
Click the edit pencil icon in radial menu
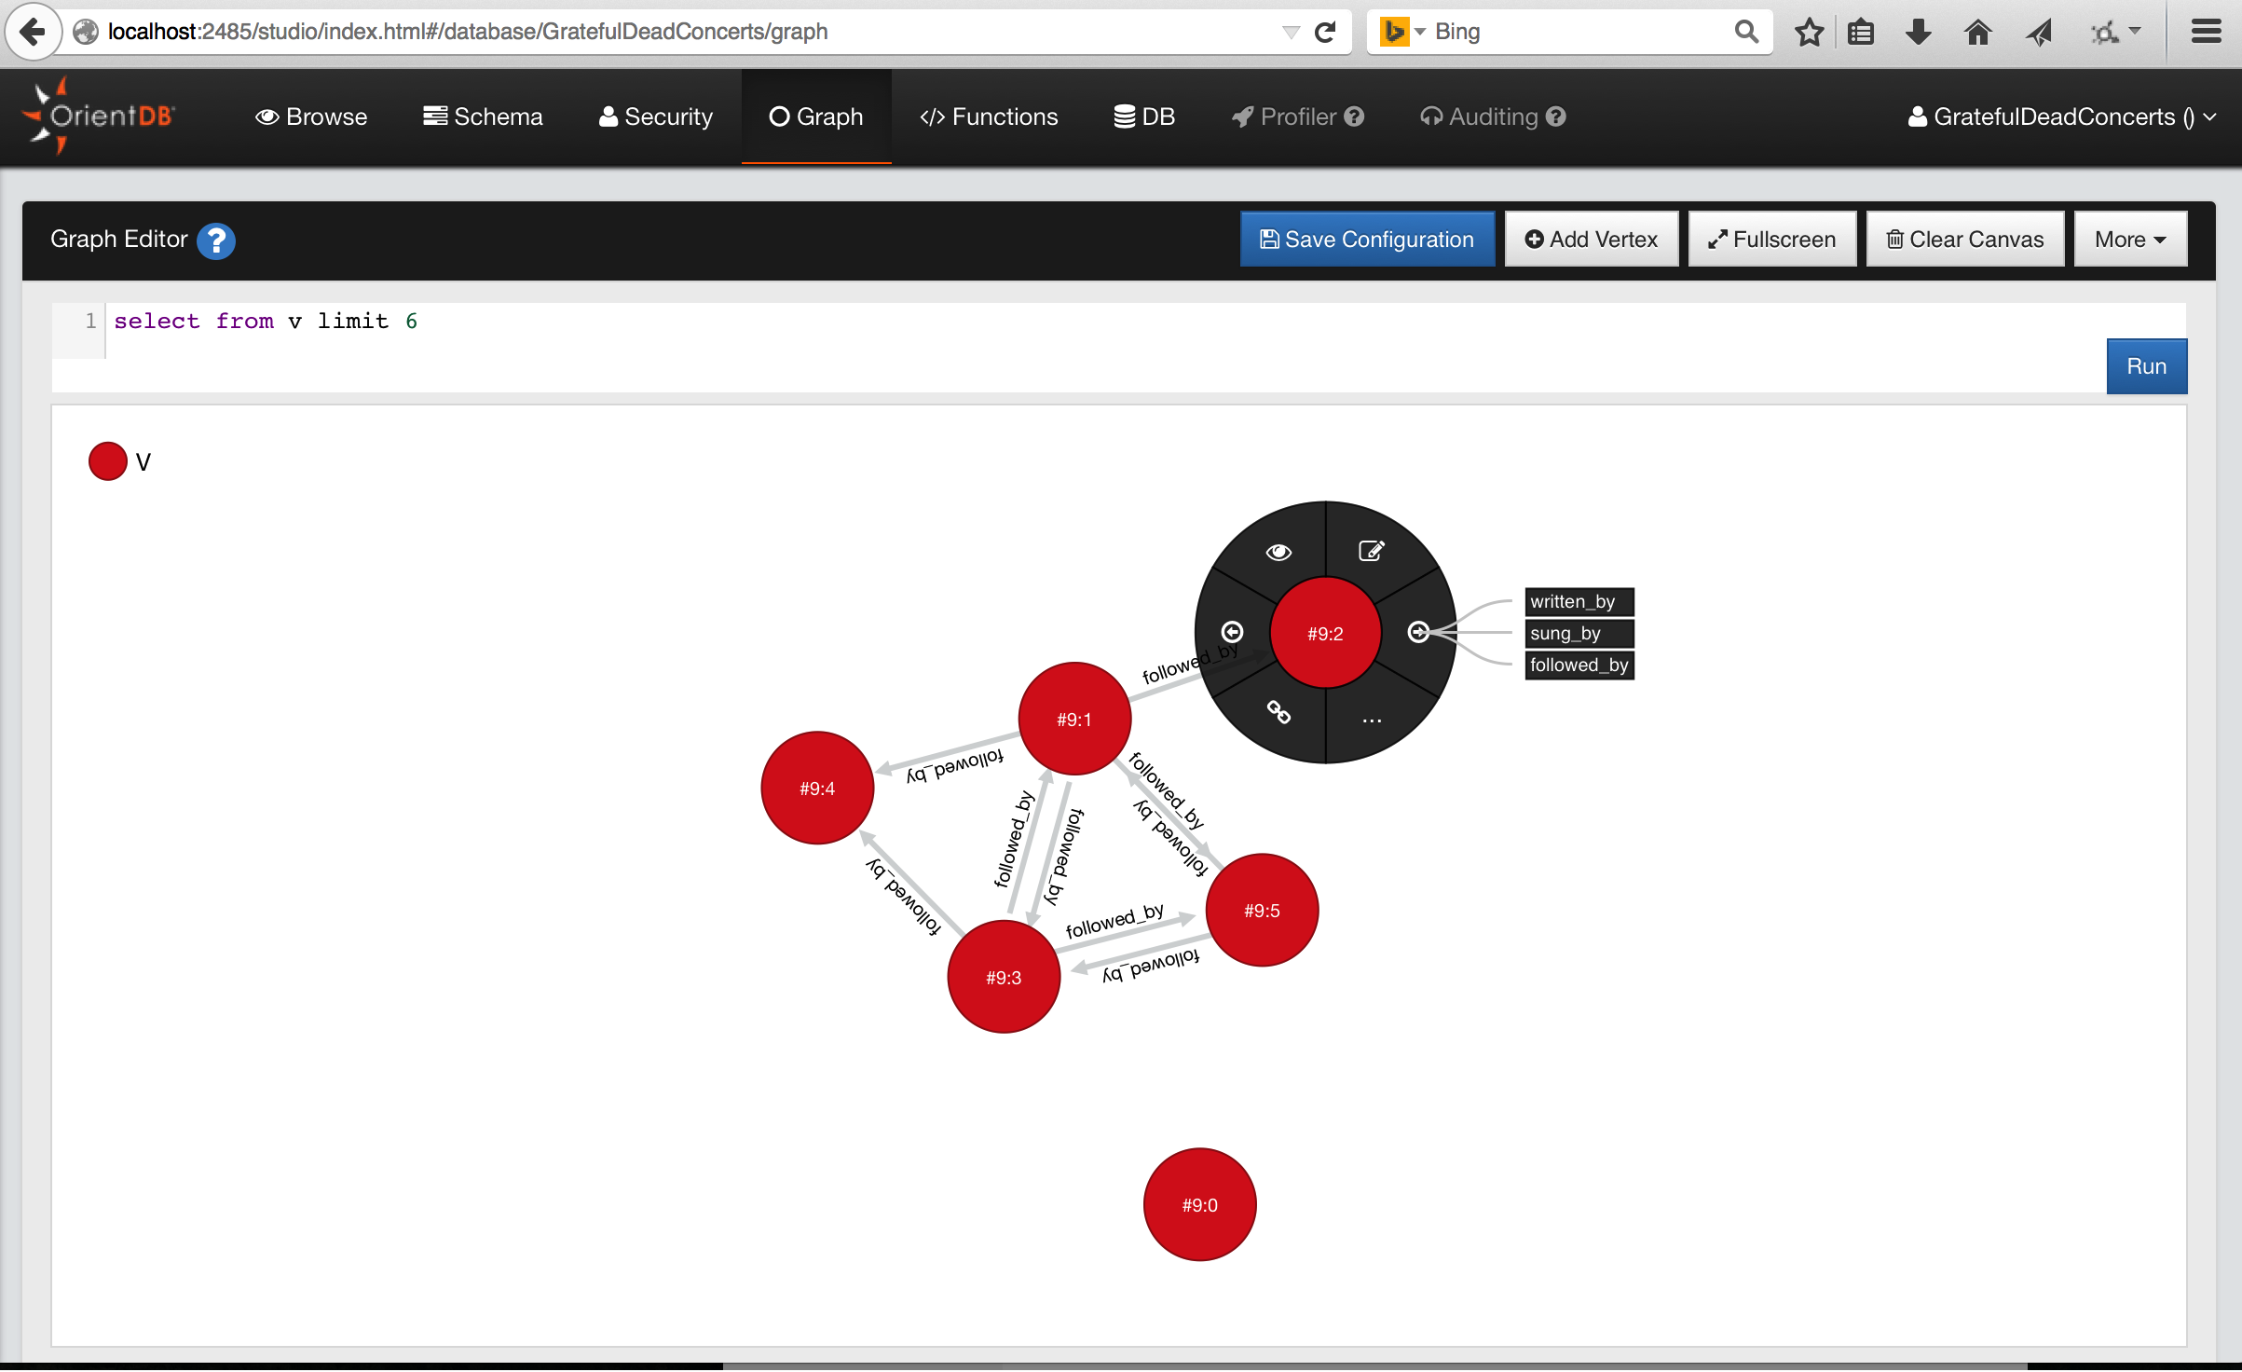pos(1371,551)
